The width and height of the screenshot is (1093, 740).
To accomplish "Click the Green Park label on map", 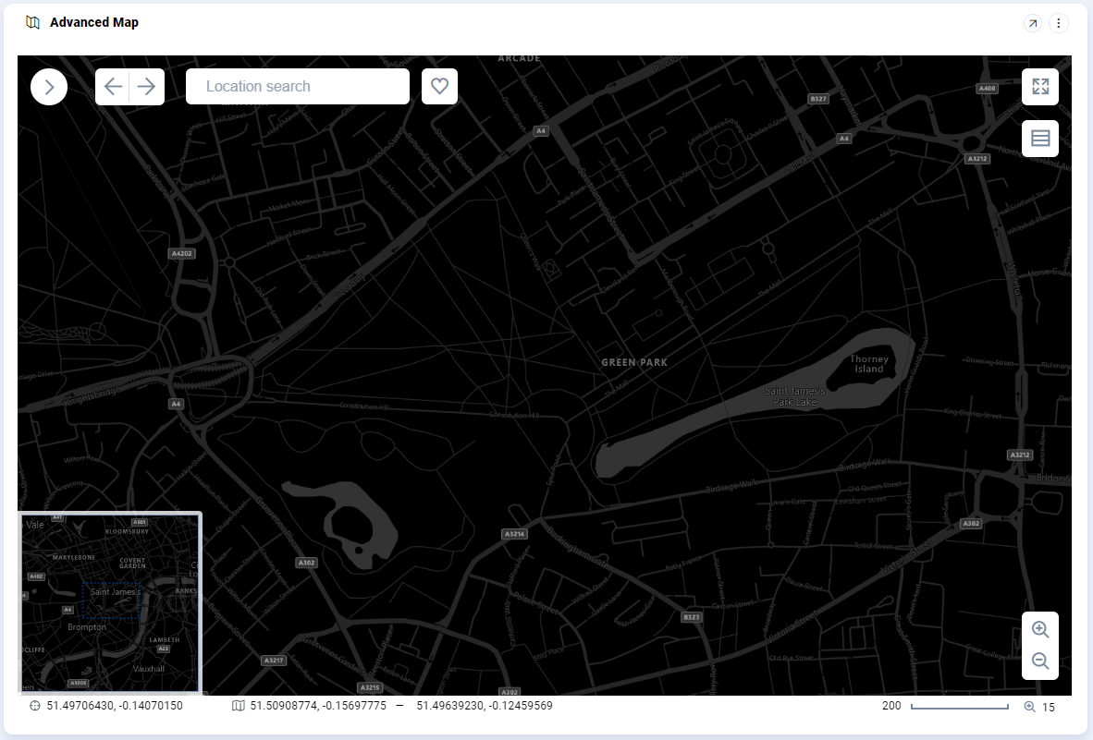I will click(633, 363).
